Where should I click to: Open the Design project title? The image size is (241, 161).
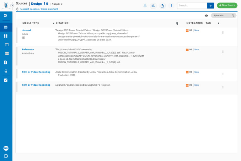[36, 4]
